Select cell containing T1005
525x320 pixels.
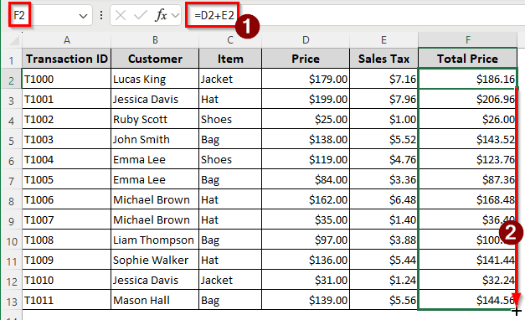(x=67, y=179)
